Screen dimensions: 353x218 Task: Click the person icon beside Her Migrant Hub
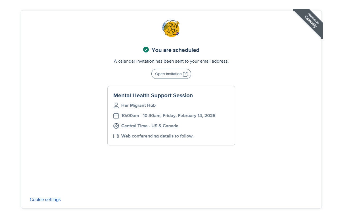[x=116, y=105]
